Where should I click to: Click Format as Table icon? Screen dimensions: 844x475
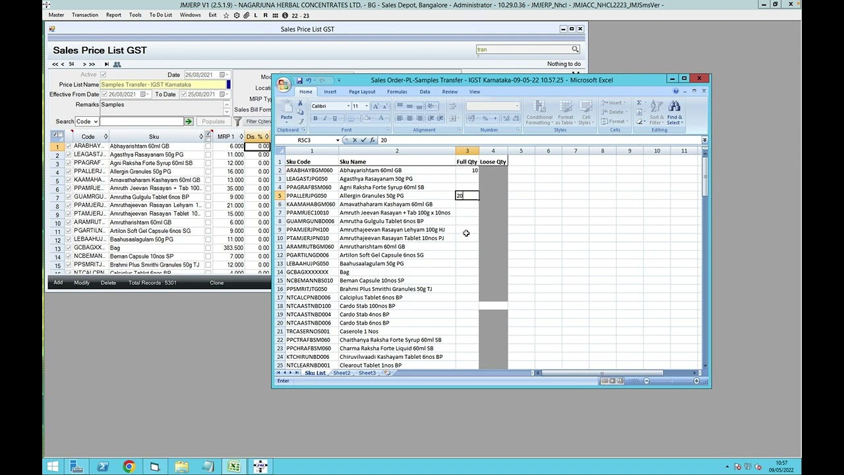click(x=565, y=112)
